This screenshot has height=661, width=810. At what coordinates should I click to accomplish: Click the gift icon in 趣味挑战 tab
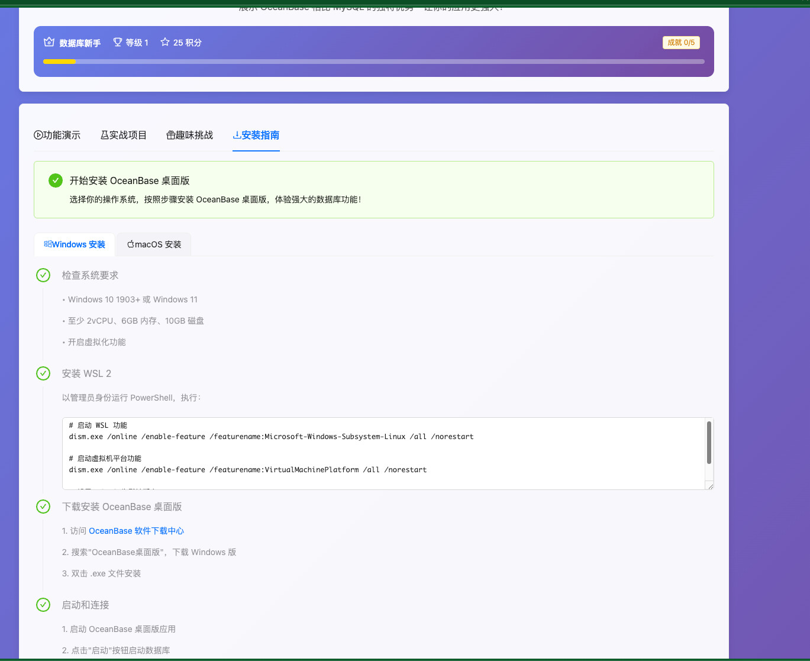coord(171,135)
